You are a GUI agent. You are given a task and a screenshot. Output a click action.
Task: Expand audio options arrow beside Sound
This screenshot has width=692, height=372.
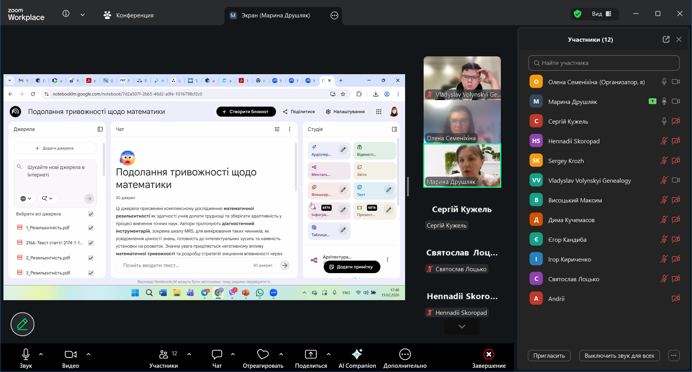pyautogui.click(x=41, y=354)
